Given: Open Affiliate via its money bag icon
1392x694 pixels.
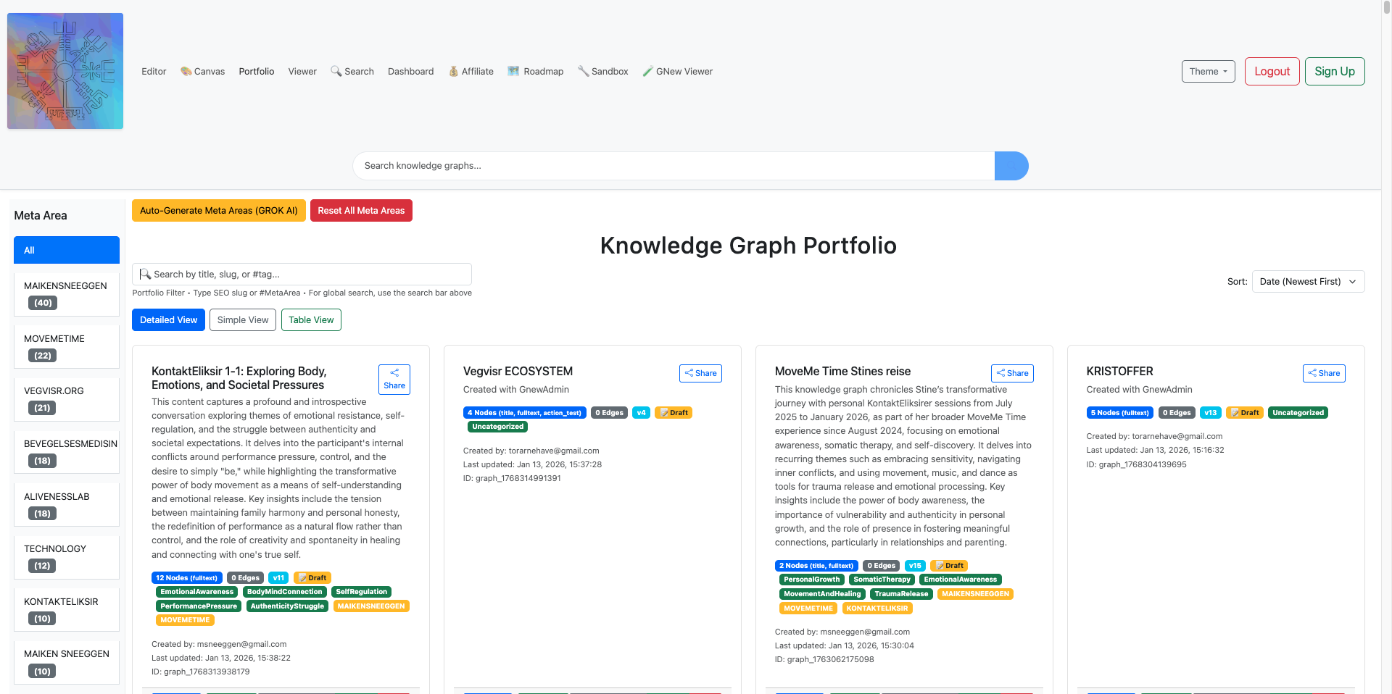Looking at the screenshot, I should pyautogui.click(x=453, y=71).
